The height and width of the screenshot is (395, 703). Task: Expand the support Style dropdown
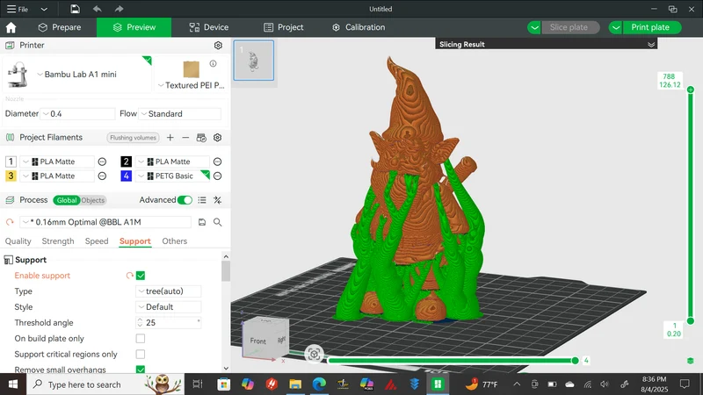point(168,306)
